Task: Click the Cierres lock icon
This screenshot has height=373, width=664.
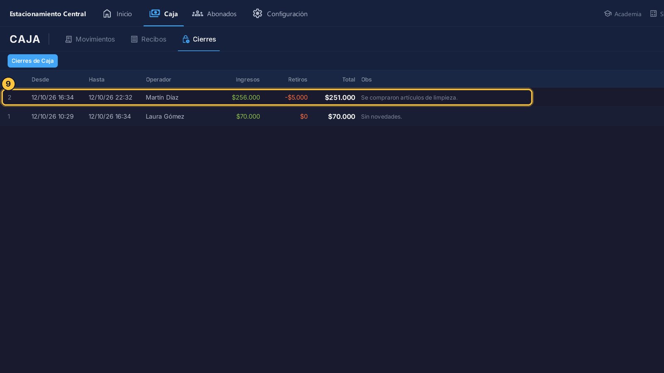Action: coord(186,39)
